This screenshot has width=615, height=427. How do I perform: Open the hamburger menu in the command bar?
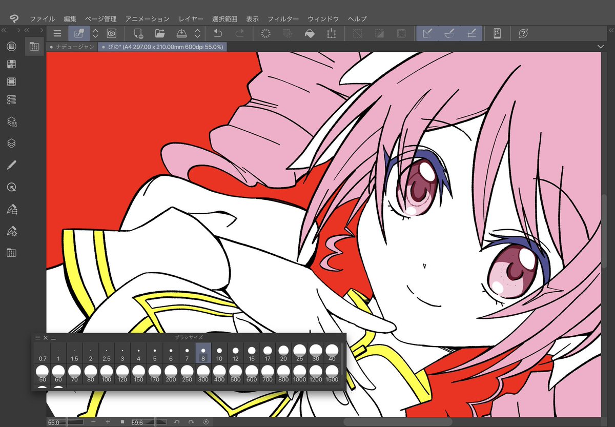[57, 33]
